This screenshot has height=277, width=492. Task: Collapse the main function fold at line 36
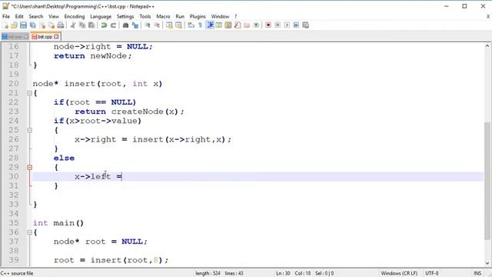point(29,232)
